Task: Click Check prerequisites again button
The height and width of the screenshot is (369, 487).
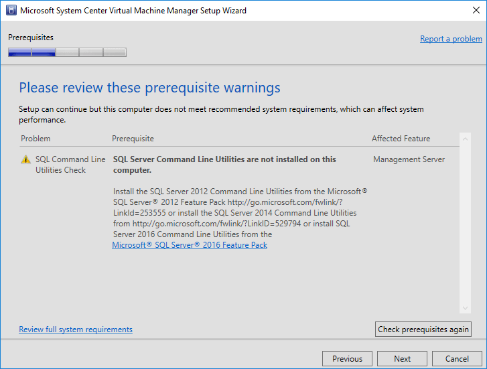Action: click(423, 329)
